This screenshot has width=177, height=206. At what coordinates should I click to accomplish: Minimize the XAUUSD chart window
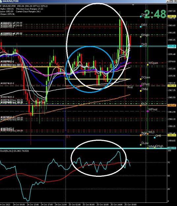point(168,1)
